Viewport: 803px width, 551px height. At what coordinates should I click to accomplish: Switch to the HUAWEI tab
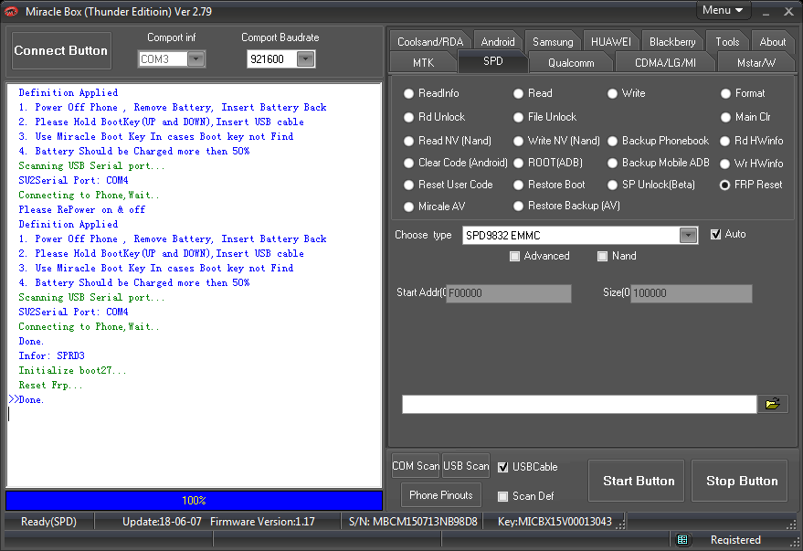pyautogui.click(x=610, y=41)
